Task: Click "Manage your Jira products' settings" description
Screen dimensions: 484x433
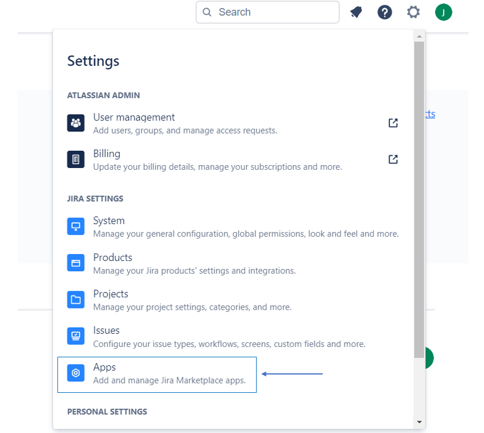Action: click(195, 271)
